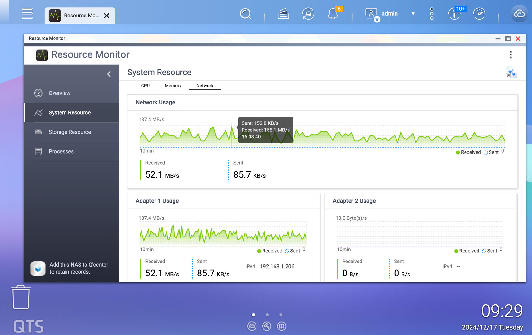Switch to the CPU tab
532x335 pixels.
tap(145, 86)
